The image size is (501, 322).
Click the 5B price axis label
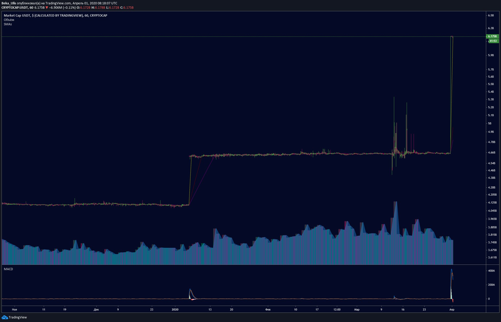pyautogui.click(x=490, y=124)
